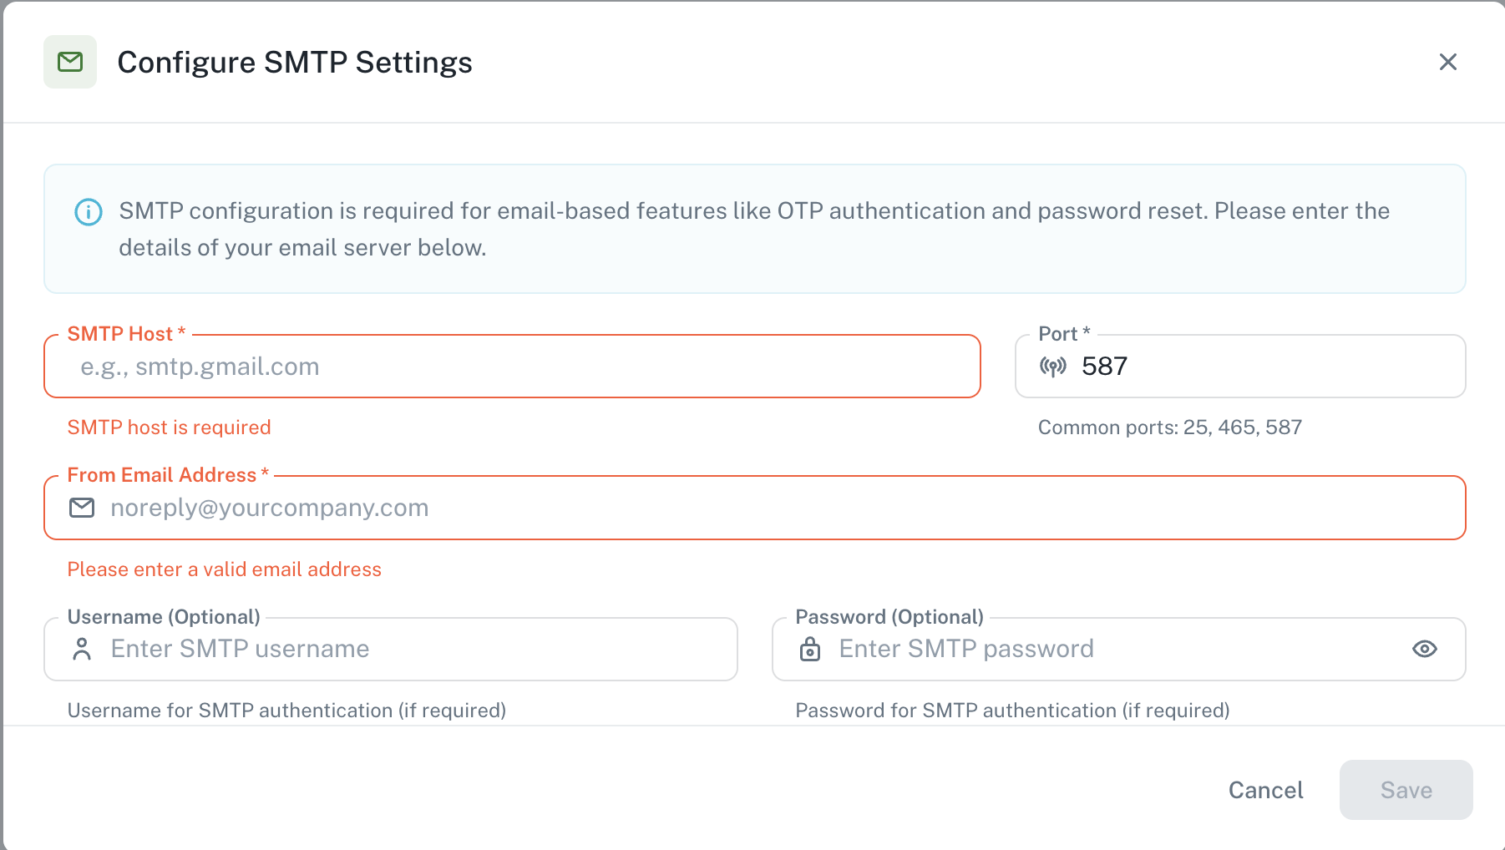Viewport: 1505px width, 850px height.
Task: Click Cancel to dismiss the dialog
Action: pos(1264,790)
